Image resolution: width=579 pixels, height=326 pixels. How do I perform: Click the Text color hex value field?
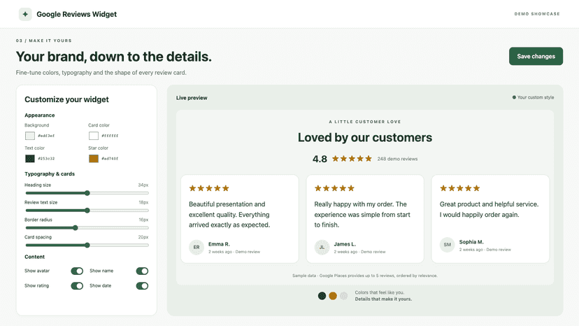[46, 159]
